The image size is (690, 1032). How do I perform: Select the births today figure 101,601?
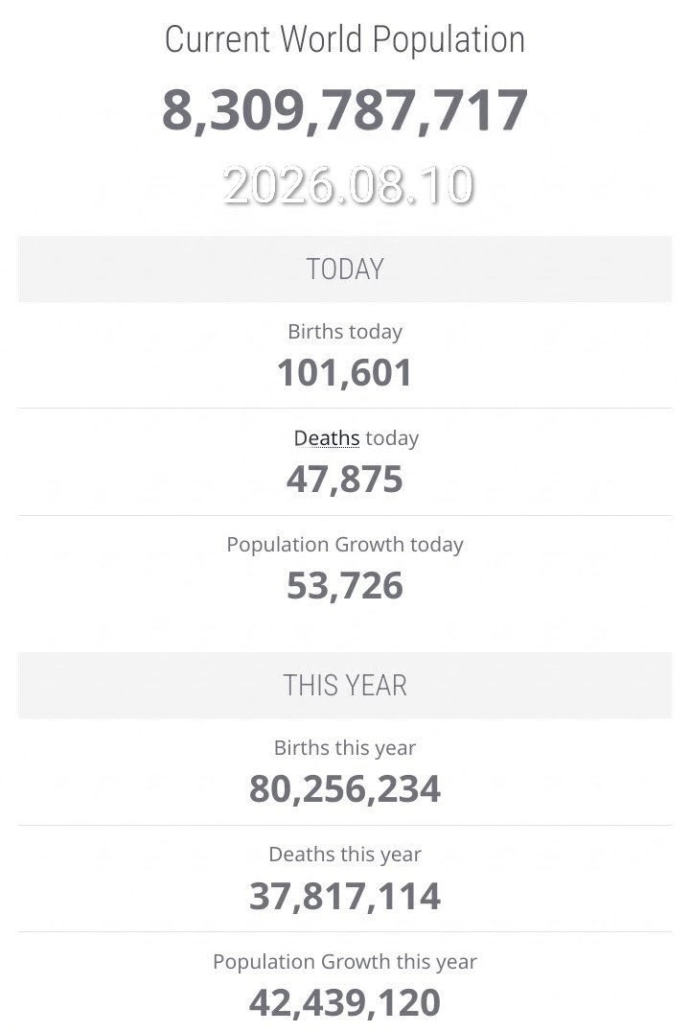[x=345, y=373]
